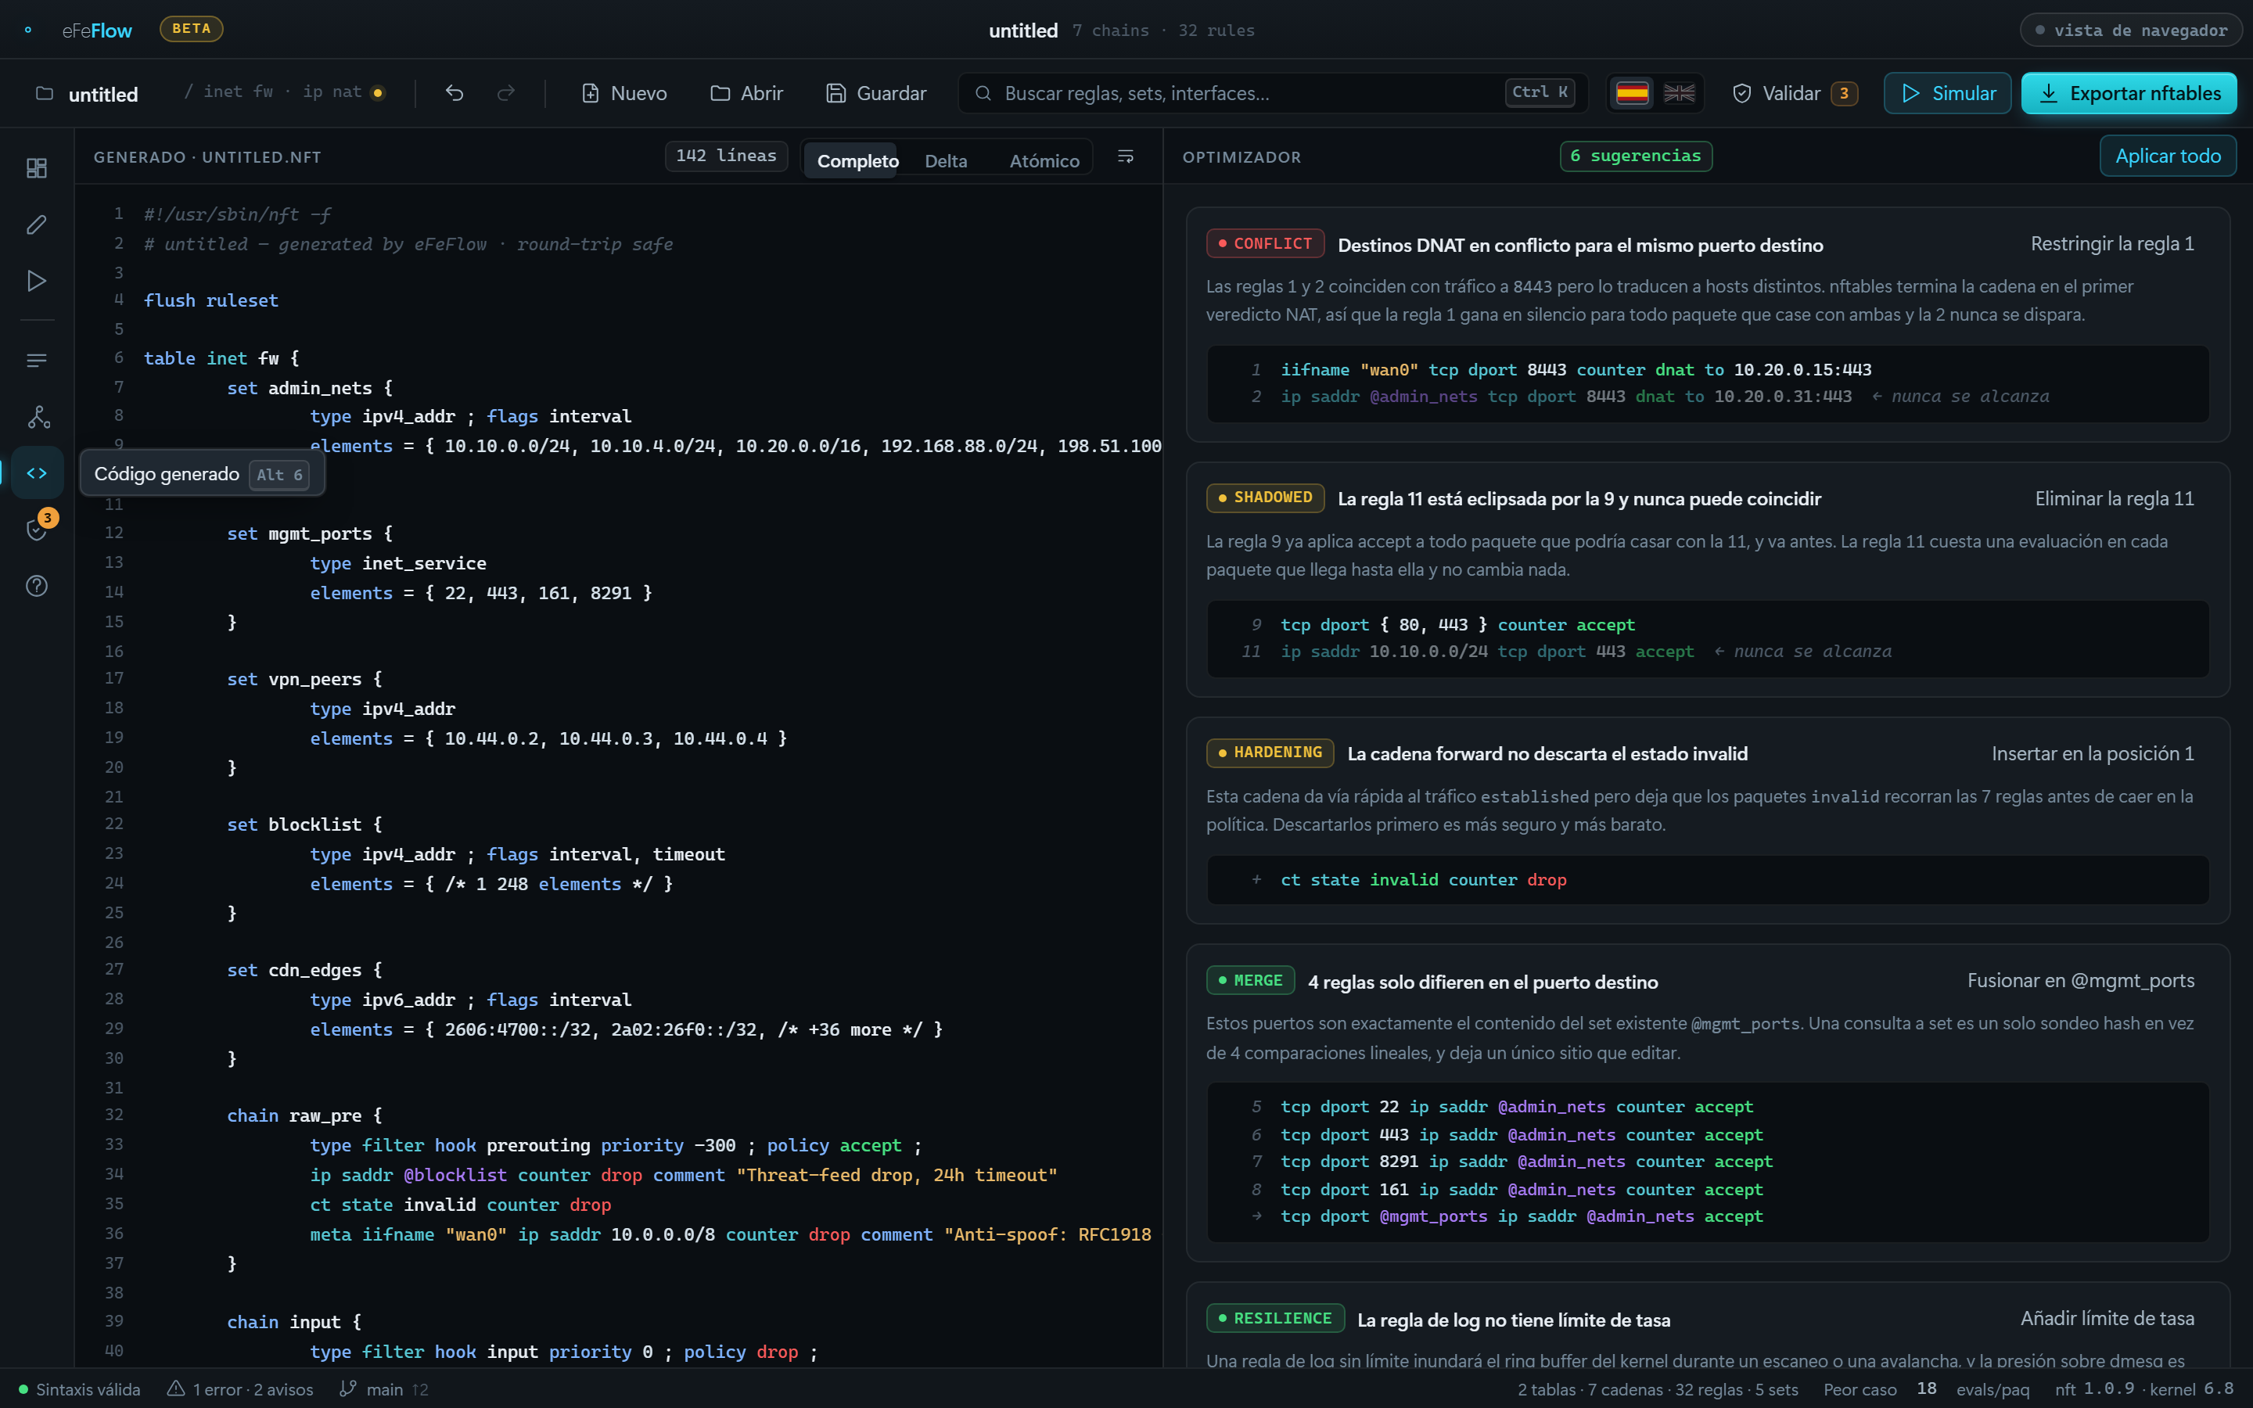
Task: Click 'set vpn_peers {' code line
Action: [x=304, y=679]
